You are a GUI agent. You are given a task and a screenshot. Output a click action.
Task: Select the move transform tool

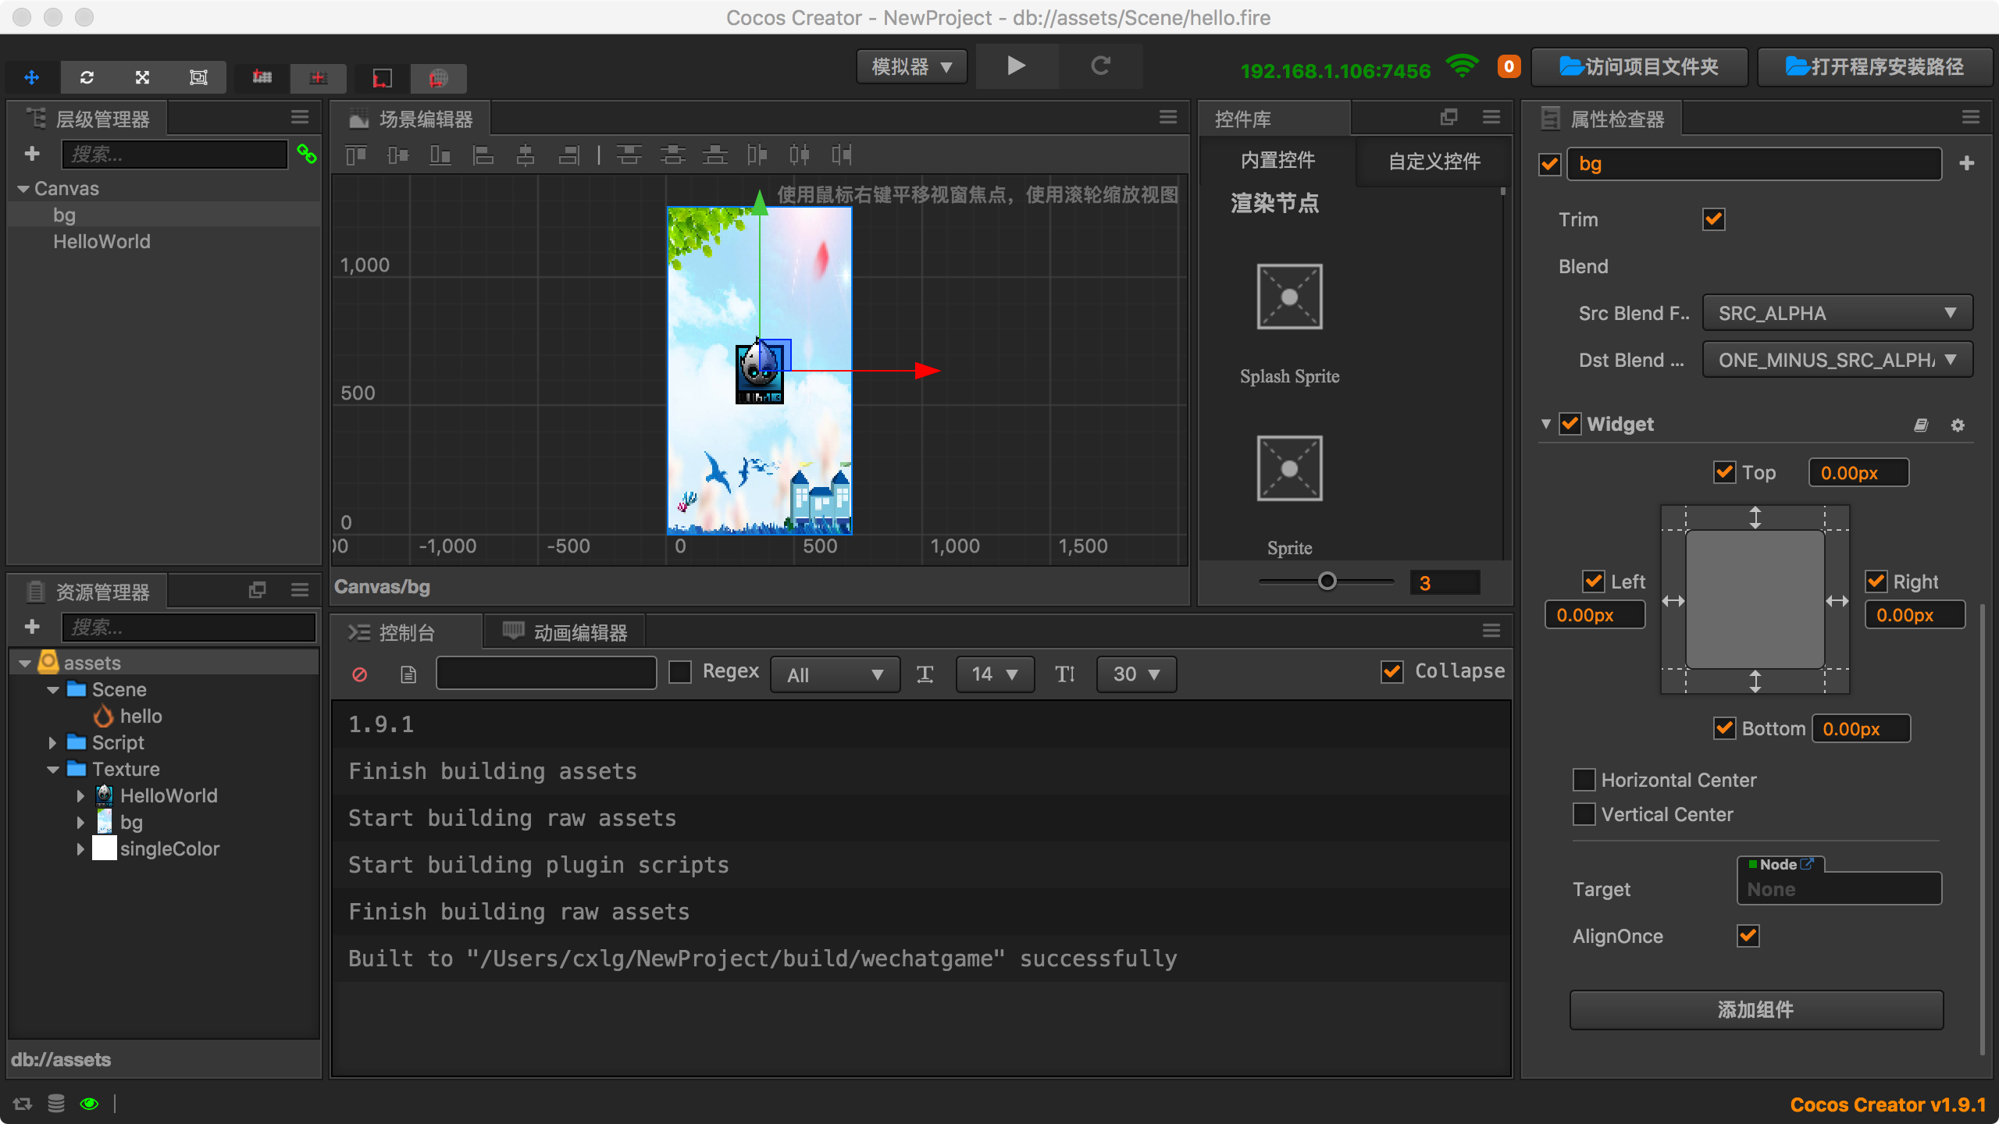(32, 77)
